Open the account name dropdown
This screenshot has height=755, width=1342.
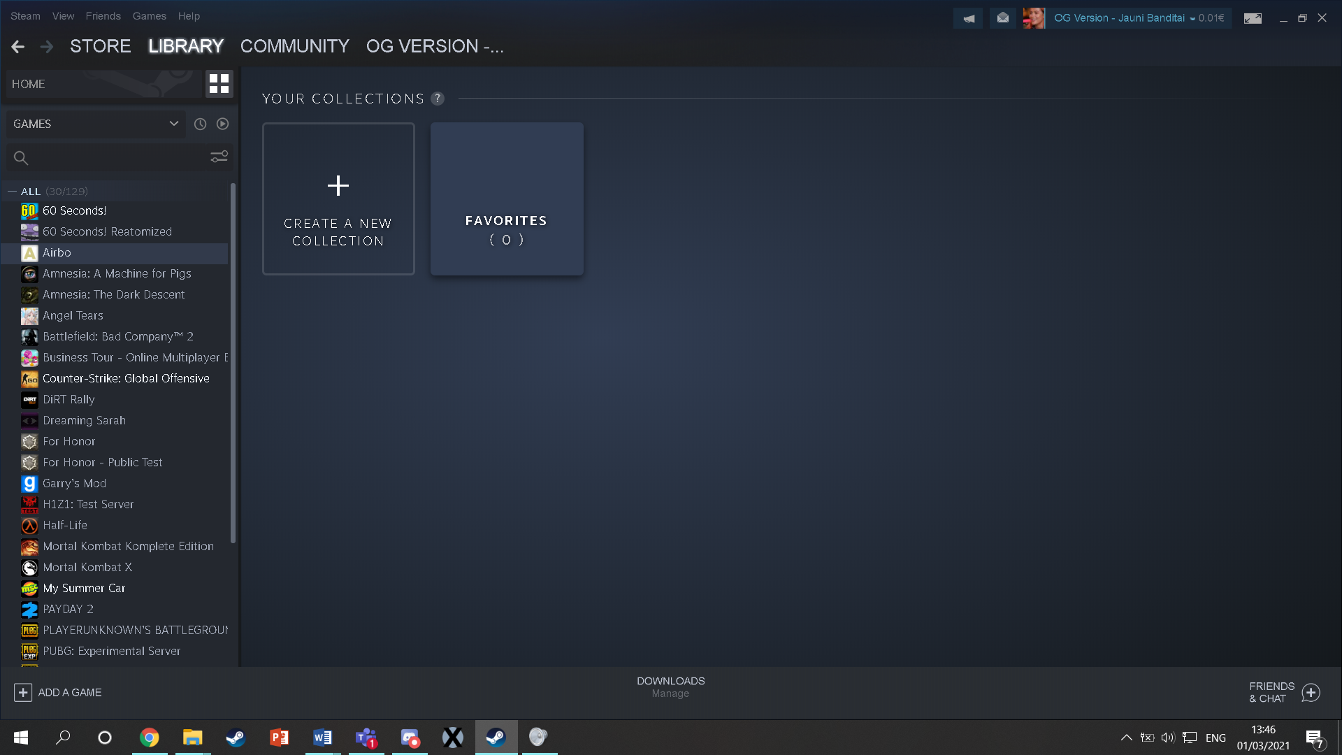(x=1139, y=18)
